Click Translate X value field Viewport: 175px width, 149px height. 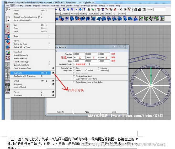click(79, 54)
